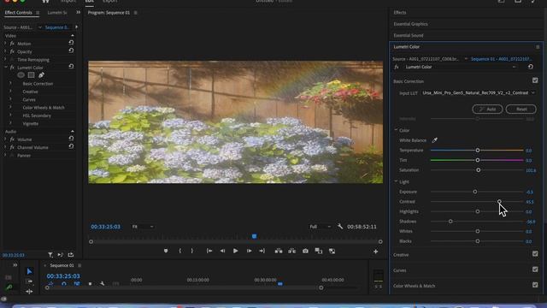The height and width of the screenshot is (308, 547).
Task: Select the Track Select Forward tool
Action: [x=29, y=281]
